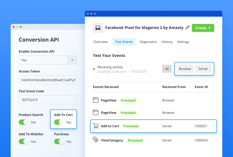Screen dimensions: 233x157
Task: Toggle the Add To Wishlist switch off
Action: pos(24,141)
